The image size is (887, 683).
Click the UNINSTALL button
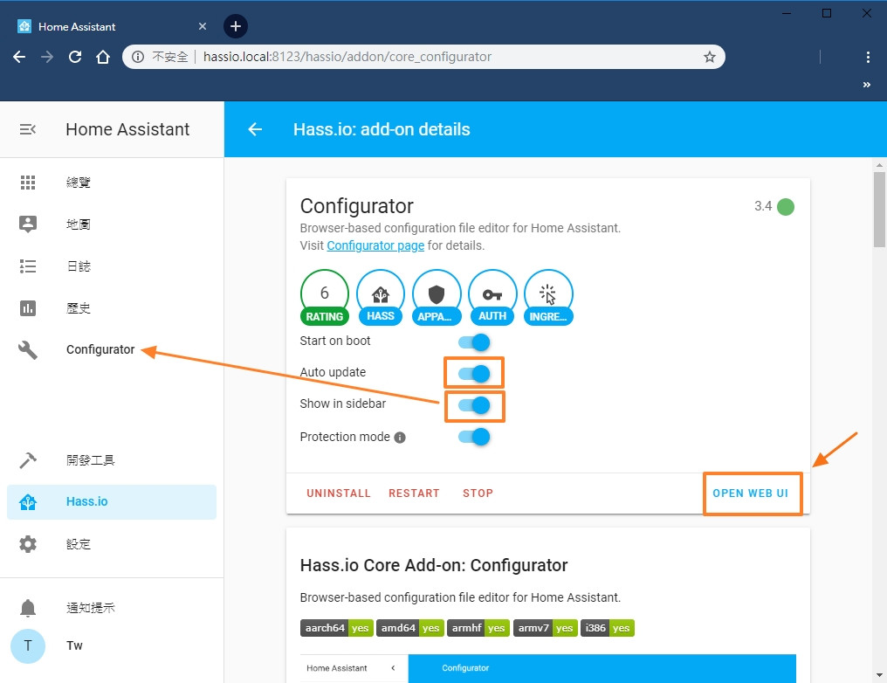point(338,493)
